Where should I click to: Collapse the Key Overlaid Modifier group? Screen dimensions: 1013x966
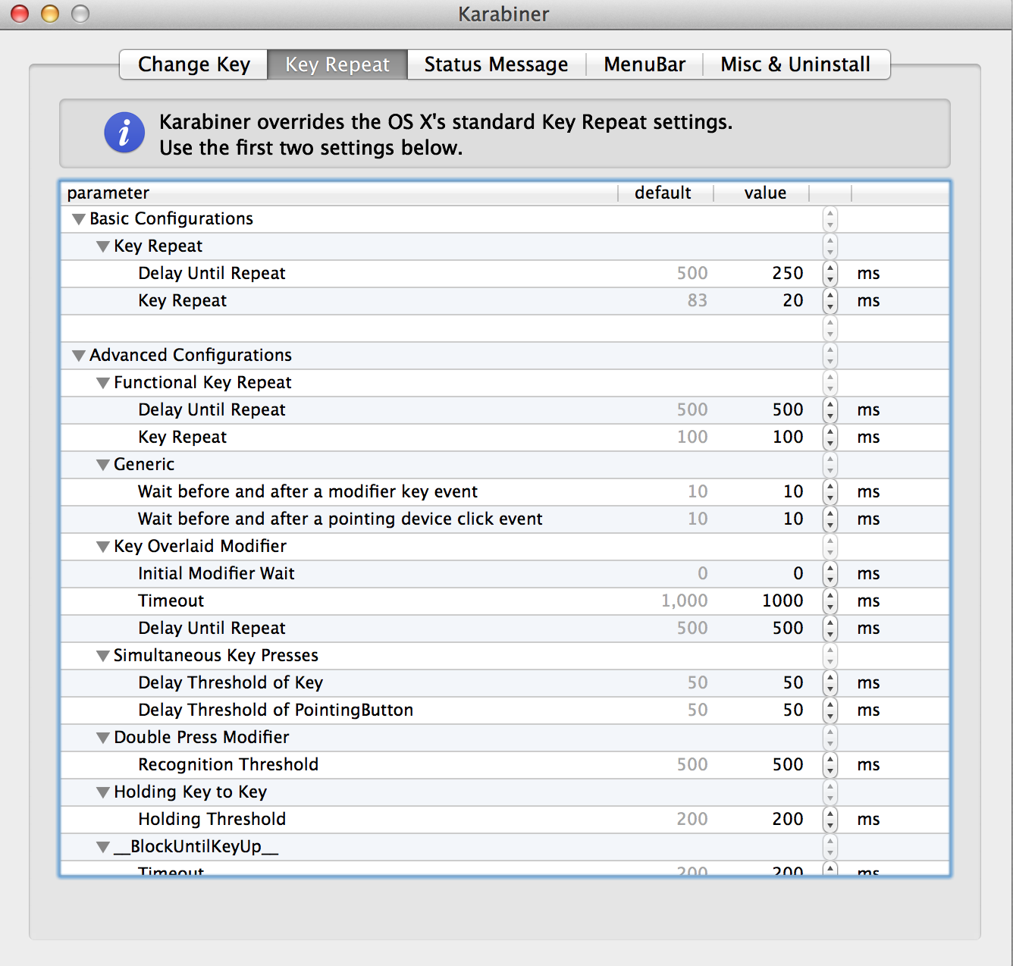click(x=103, y=547)
